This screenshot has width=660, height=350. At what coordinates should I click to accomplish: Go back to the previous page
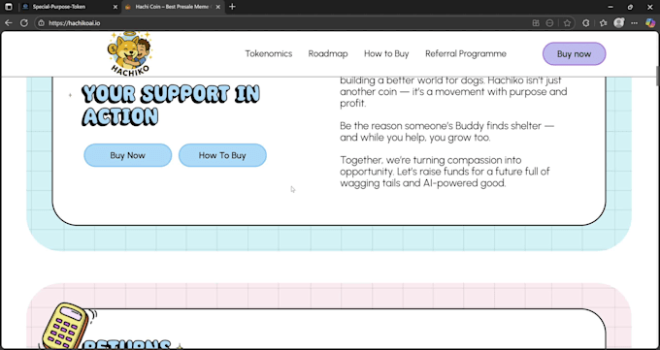(8, 23)
